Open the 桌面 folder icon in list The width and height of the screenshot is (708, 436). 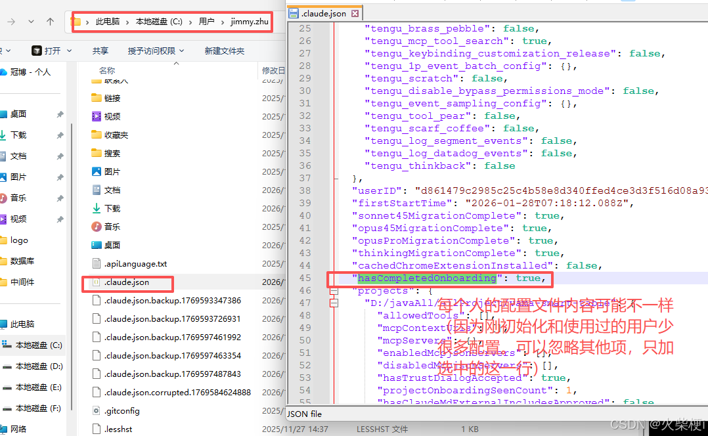click(x=96, y=245)
